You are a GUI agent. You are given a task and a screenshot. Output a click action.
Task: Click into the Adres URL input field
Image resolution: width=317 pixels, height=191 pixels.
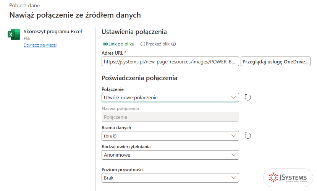[170, 62]
